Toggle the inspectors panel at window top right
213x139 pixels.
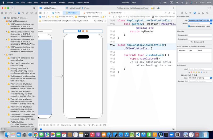click(209, 8)
